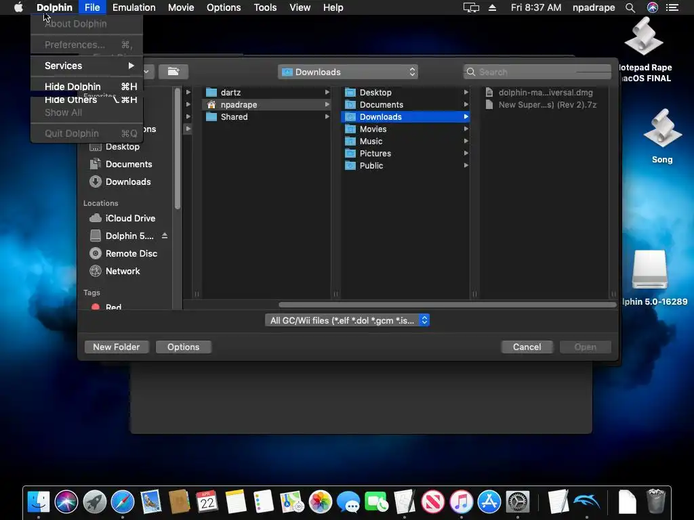Expand the Pictures folder arrow

[x=466, y=153]
